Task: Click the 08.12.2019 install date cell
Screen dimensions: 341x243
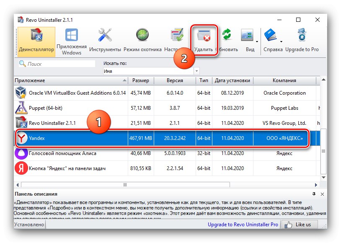Action: 232,93
